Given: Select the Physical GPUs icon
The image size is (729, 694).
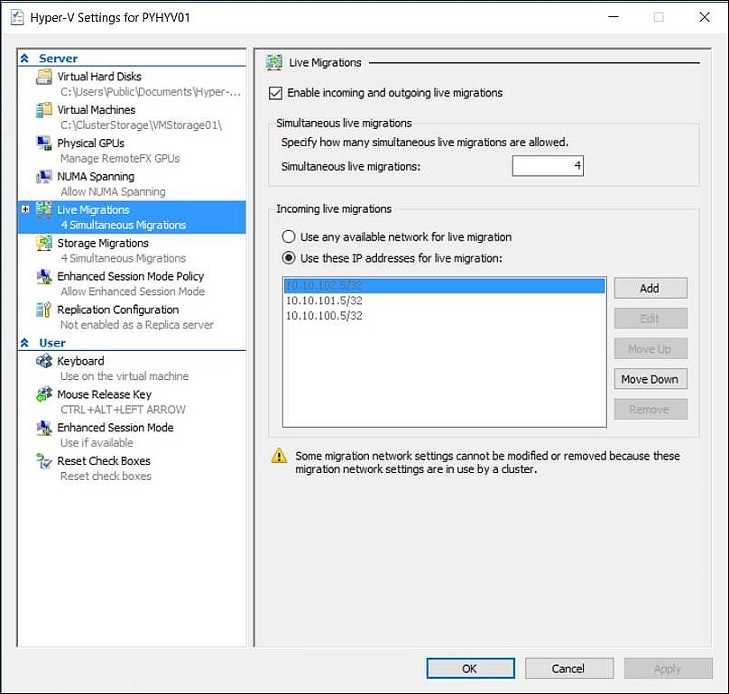Looking at the screenshot, I should click(x=43, y=143).
